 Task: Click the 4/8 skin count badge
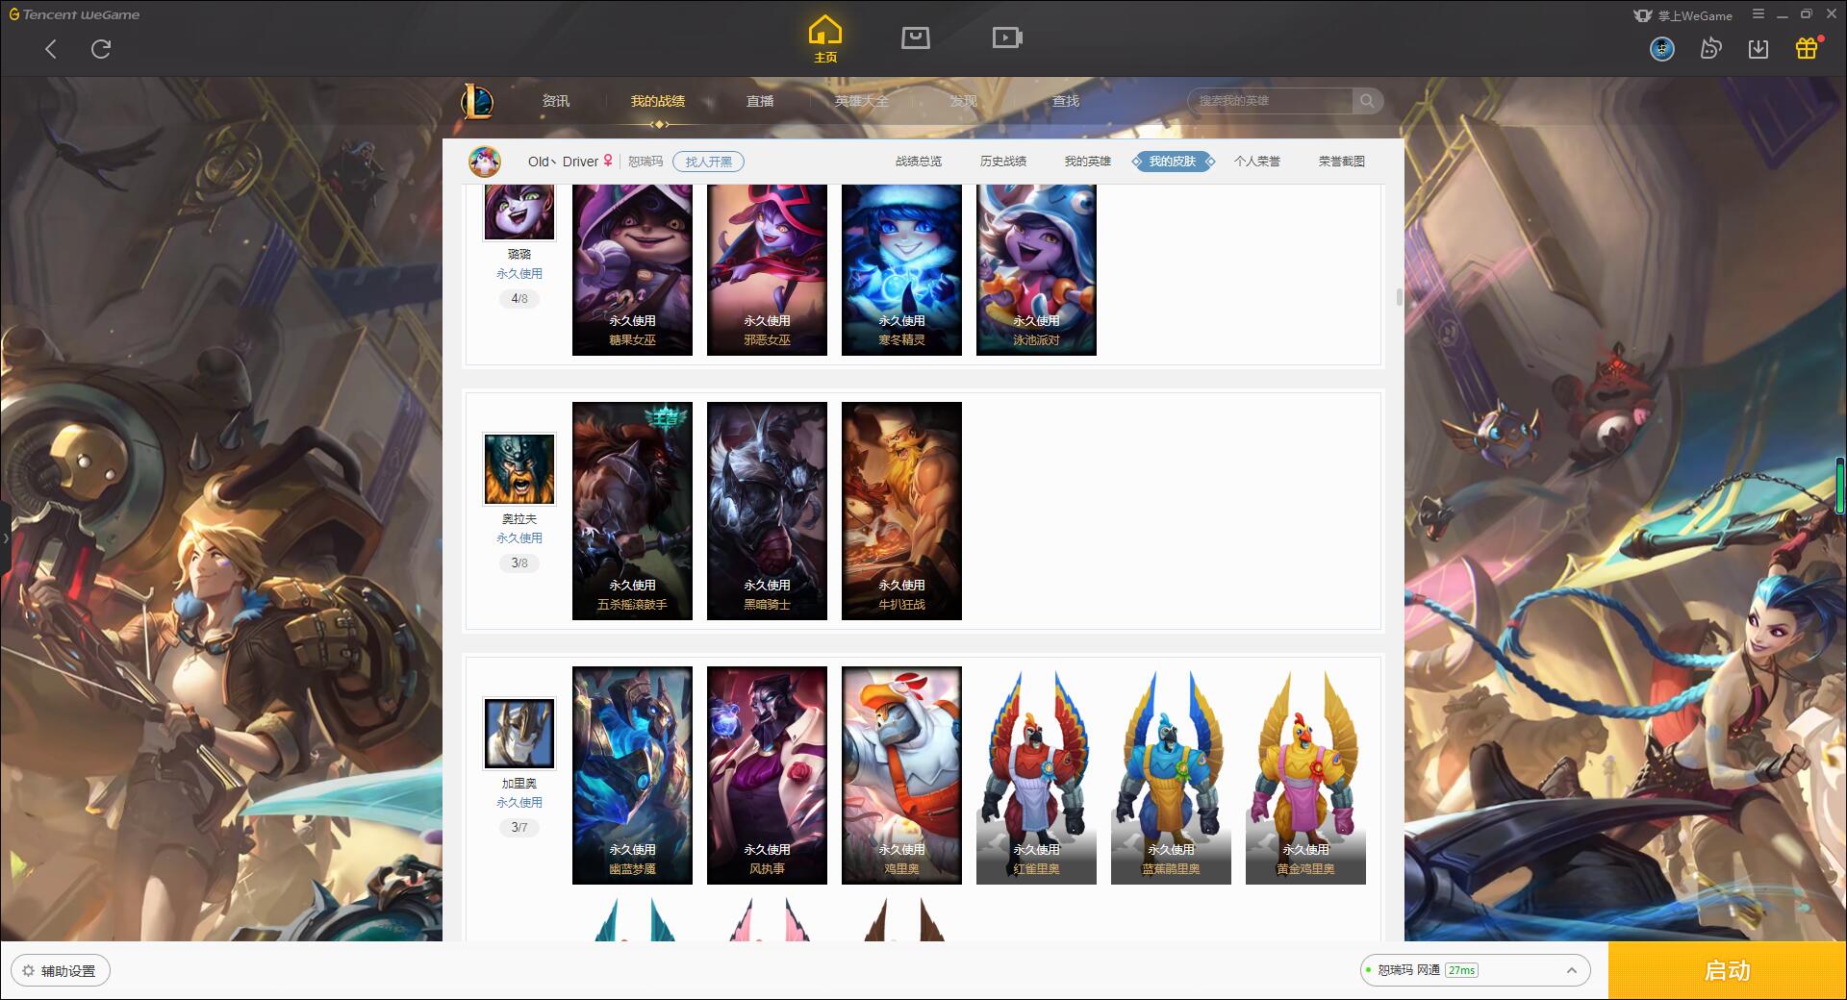[x=519, y=299]
